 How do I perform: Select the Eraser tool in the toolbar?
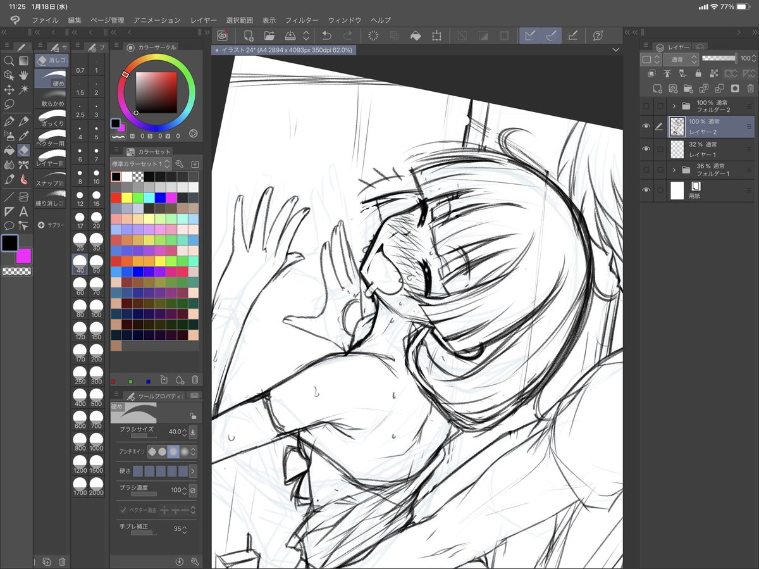(x=23, y=151)
